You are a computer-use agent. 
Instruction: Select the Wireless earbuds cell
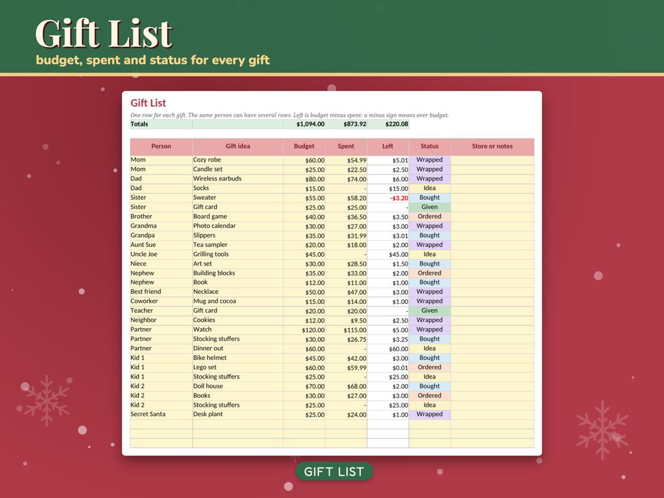pos(238,179)
